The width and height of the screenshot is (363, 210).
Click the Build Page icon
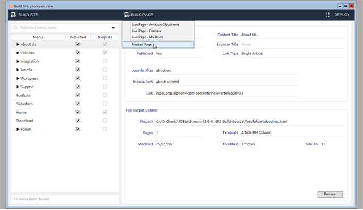point(126,15)
